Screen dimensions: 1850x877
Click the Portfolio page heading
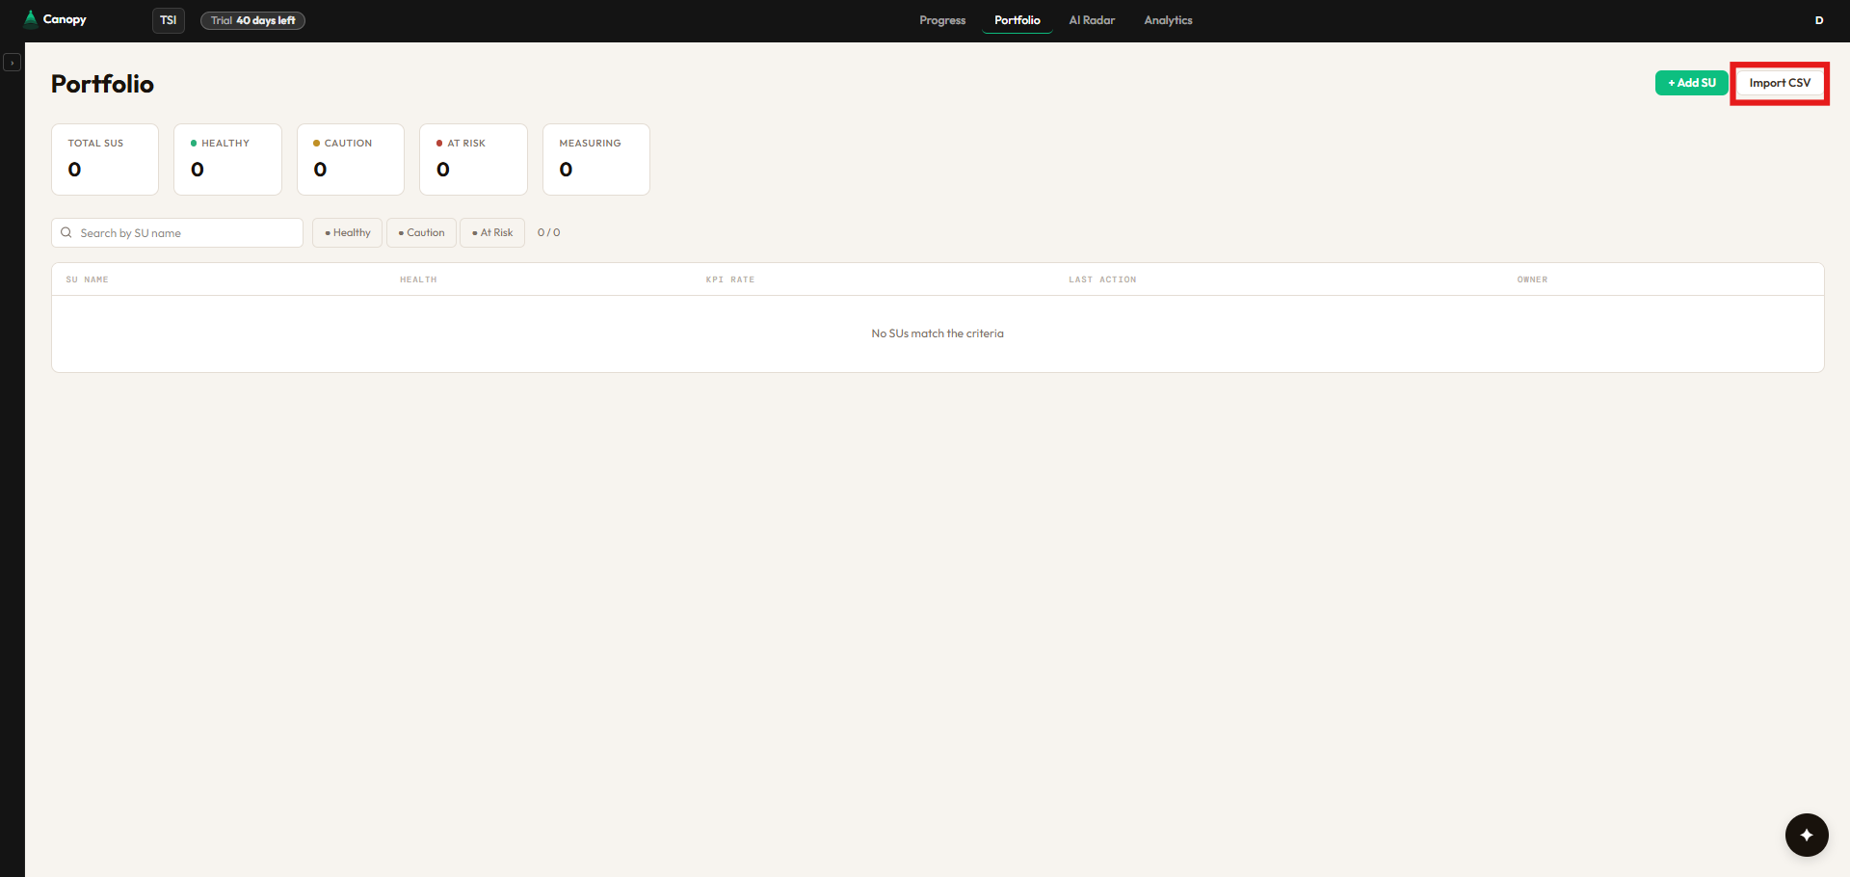tap(102, 84)
